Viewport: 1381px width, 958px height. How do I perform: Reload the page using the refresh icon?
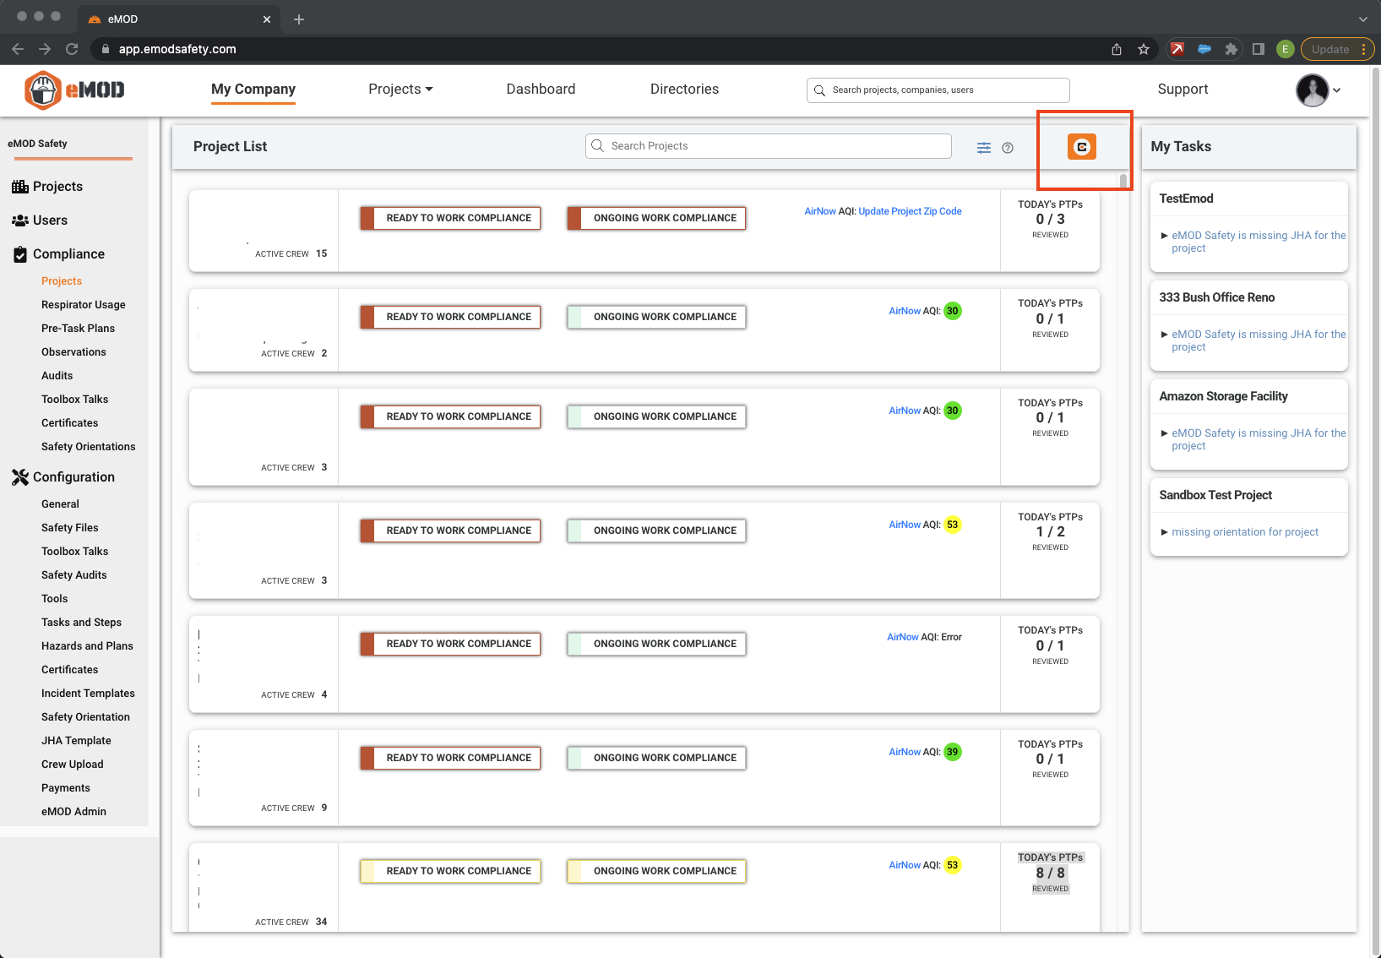72,49
